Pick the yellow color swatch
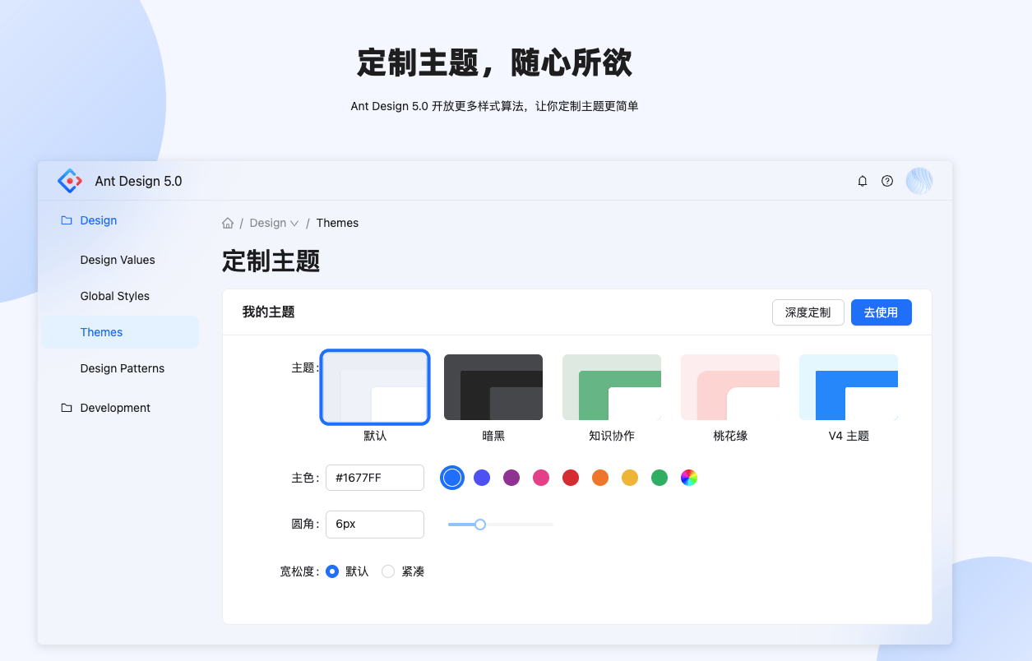 [x=630, y=478]
